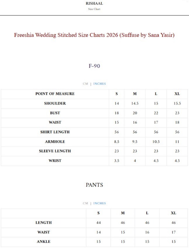Click the 15.5 shoulder value for size XL
This screenshot has width=189, height=249.
coord(177,103)
